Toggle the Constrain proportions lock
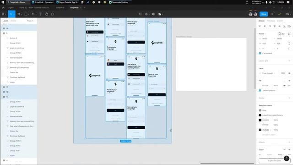This screenshot has width=293, height=165. click(289, 44)
